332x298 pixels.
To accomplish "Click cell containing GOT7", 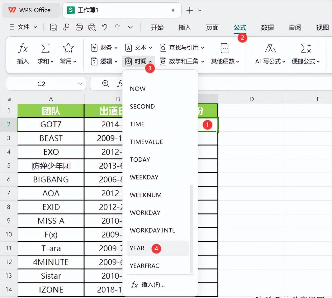I will click(51, 124).
